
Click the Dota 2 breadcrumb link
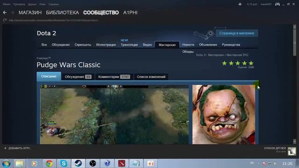coord(201,55)
